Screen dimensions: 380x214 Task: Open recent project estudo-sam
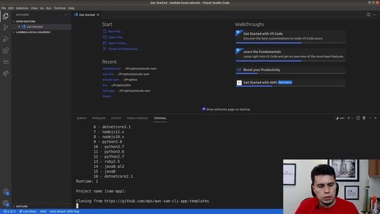[x=111, y=80]
